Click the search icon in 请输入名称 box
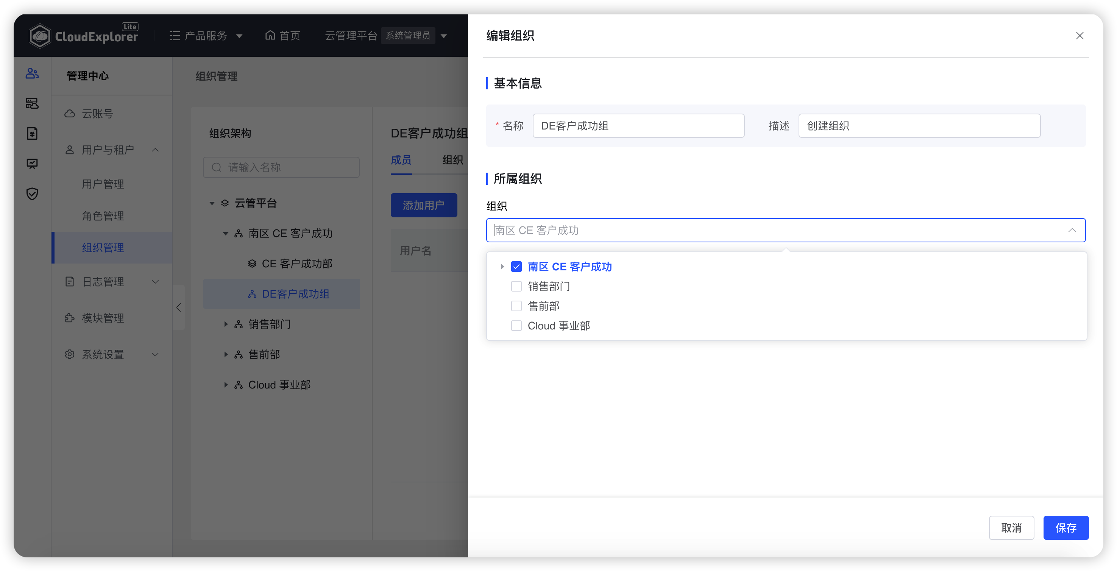Screen dimensions: 1117x571 click(216, 167)
